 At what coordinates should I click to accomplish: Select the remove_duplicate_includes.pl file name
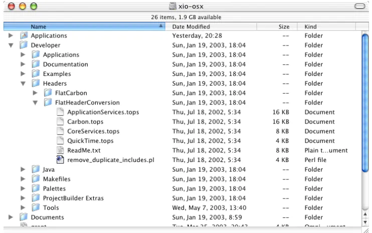(111, 160)
